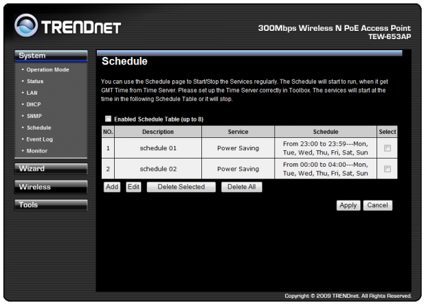
Task: Click the Edit button
Action: coord(133,187)
